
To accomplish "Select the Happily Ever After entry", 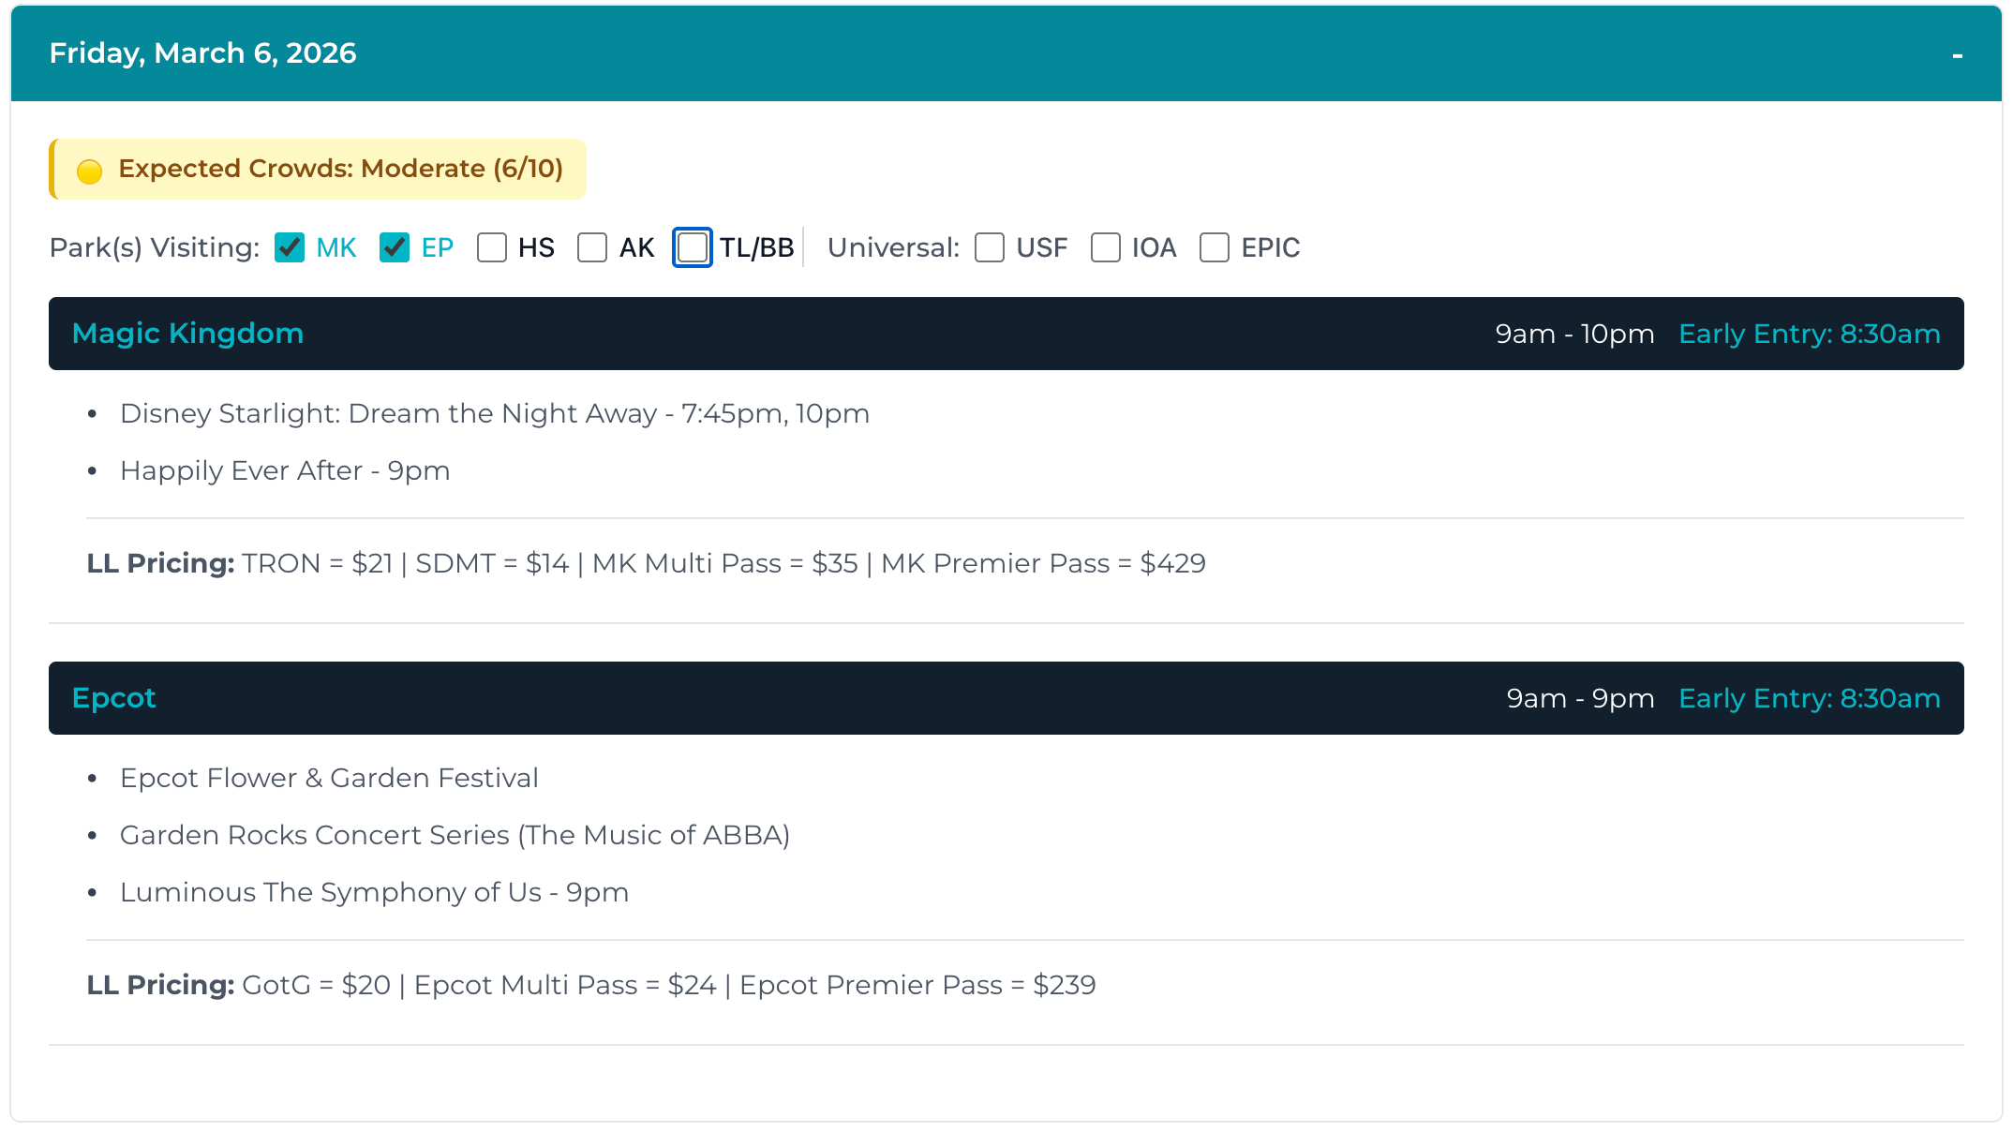I will click(x=285, y=470).
